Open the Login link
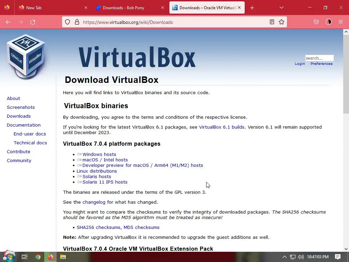 click(x=300, y=64)
